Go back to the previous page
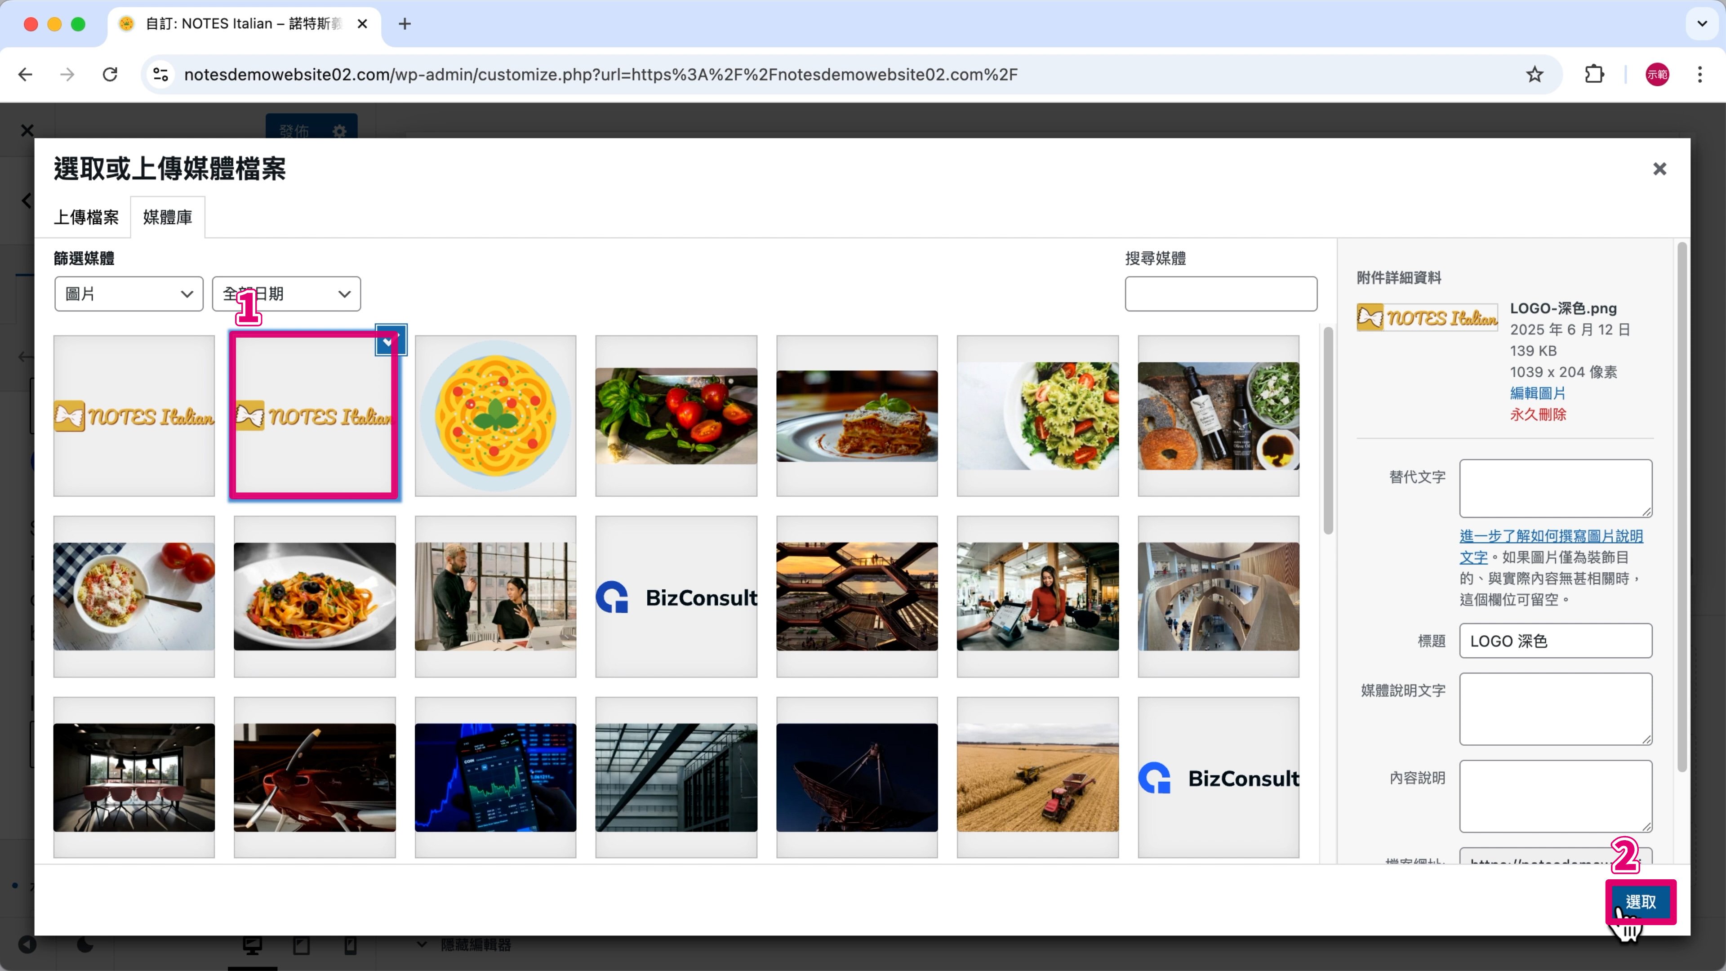The width and height of the screenshot is (1726, 971). (26, 74)
